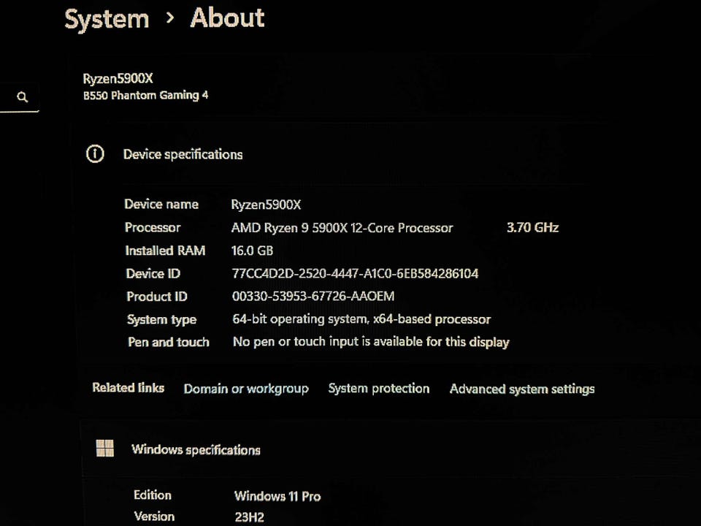Go back to System in breadcrumb

107,19
